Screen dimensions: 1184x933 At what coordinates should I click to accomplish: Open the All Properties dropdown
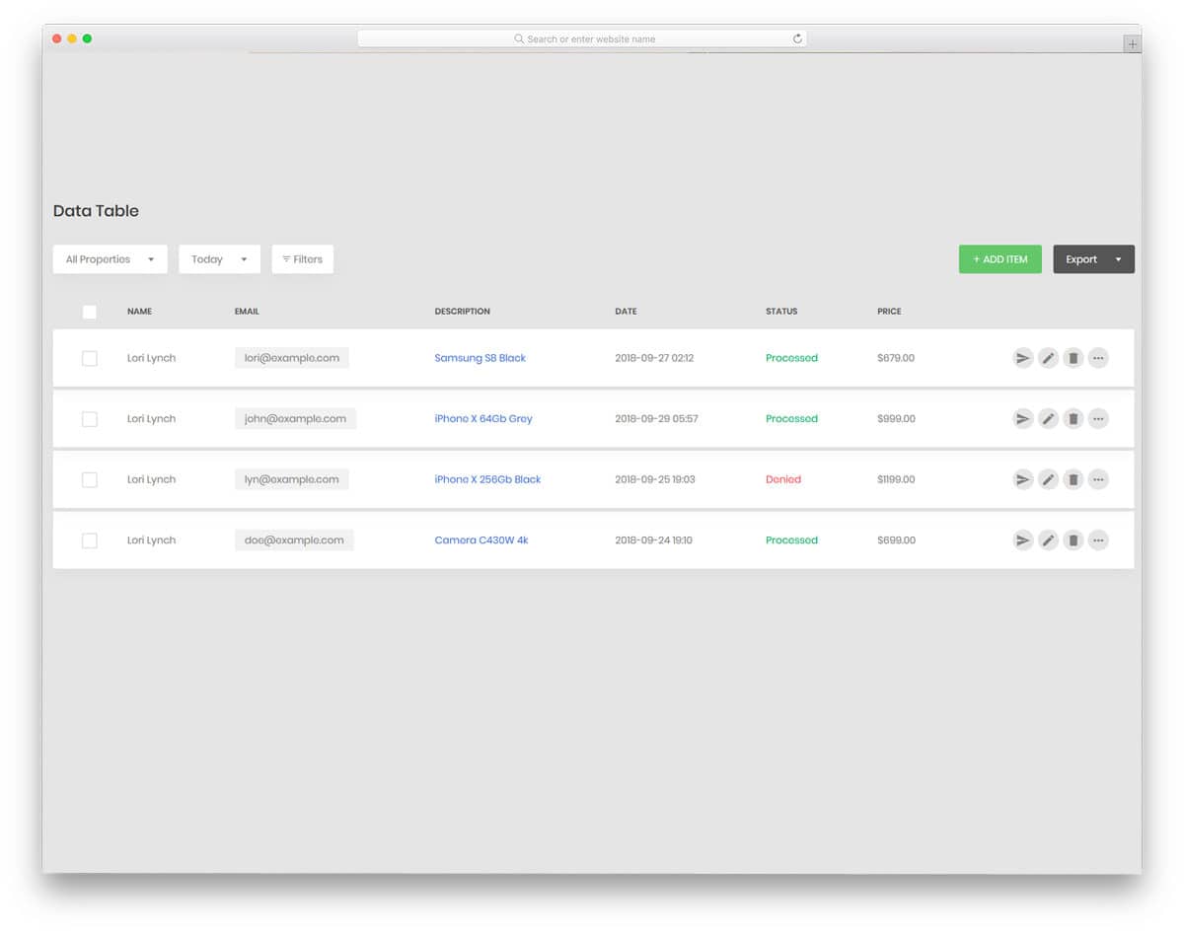pos(110,259)
